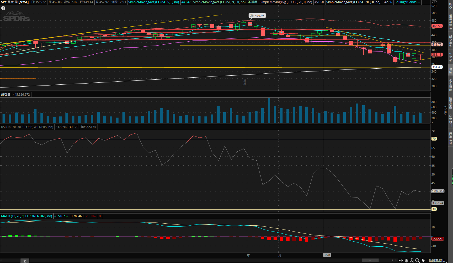Open the 绘图集:默认 drawing set dropdown
Screen dimensions: 453x263
pyautogui.click(x=437, y=260)
